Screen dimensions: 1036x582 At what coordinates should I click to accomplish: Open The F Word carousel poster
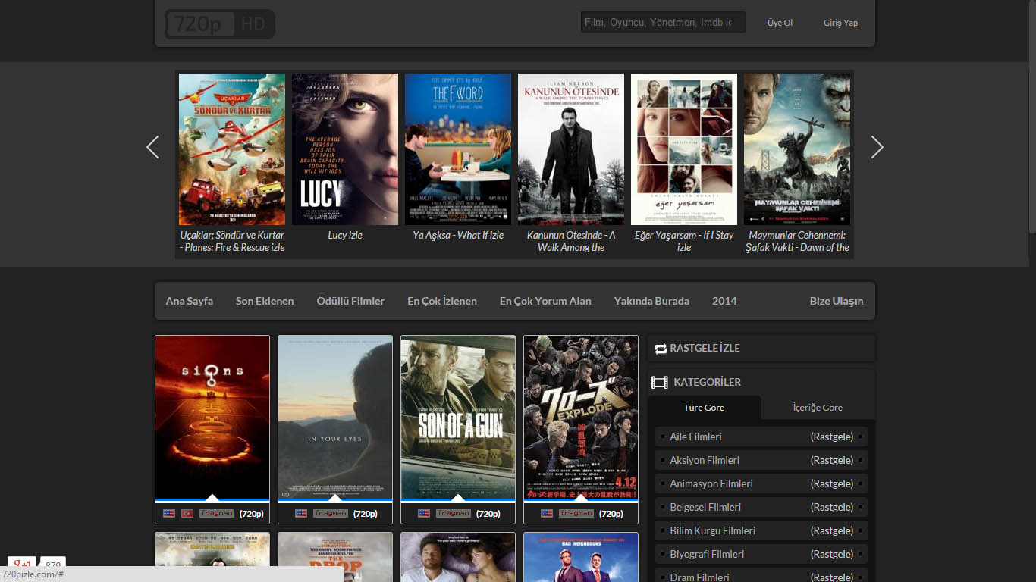pos(458,149)
